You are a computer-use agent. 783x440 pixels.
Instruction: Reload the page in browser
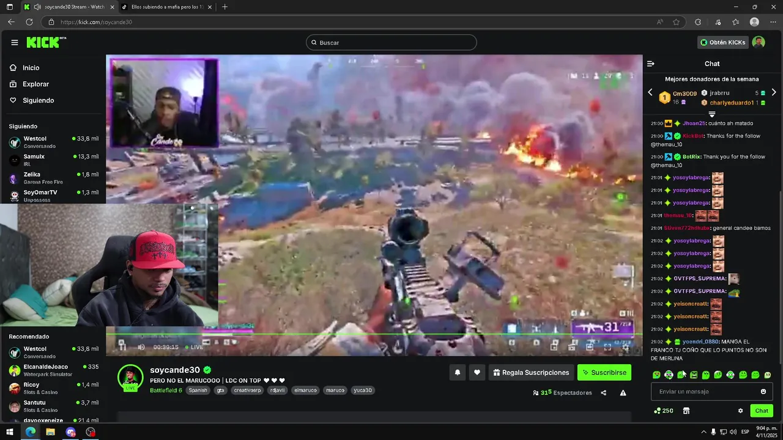pos(29,22)
